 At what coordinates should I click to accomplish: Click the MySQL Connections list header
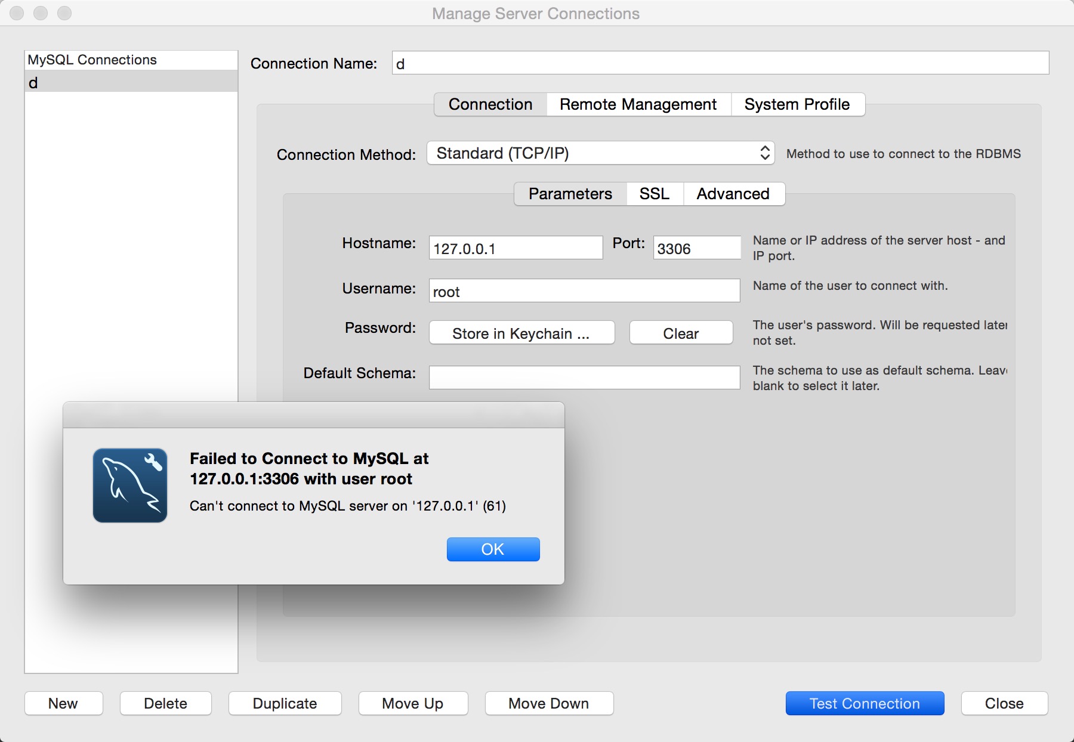pos(131,60)
